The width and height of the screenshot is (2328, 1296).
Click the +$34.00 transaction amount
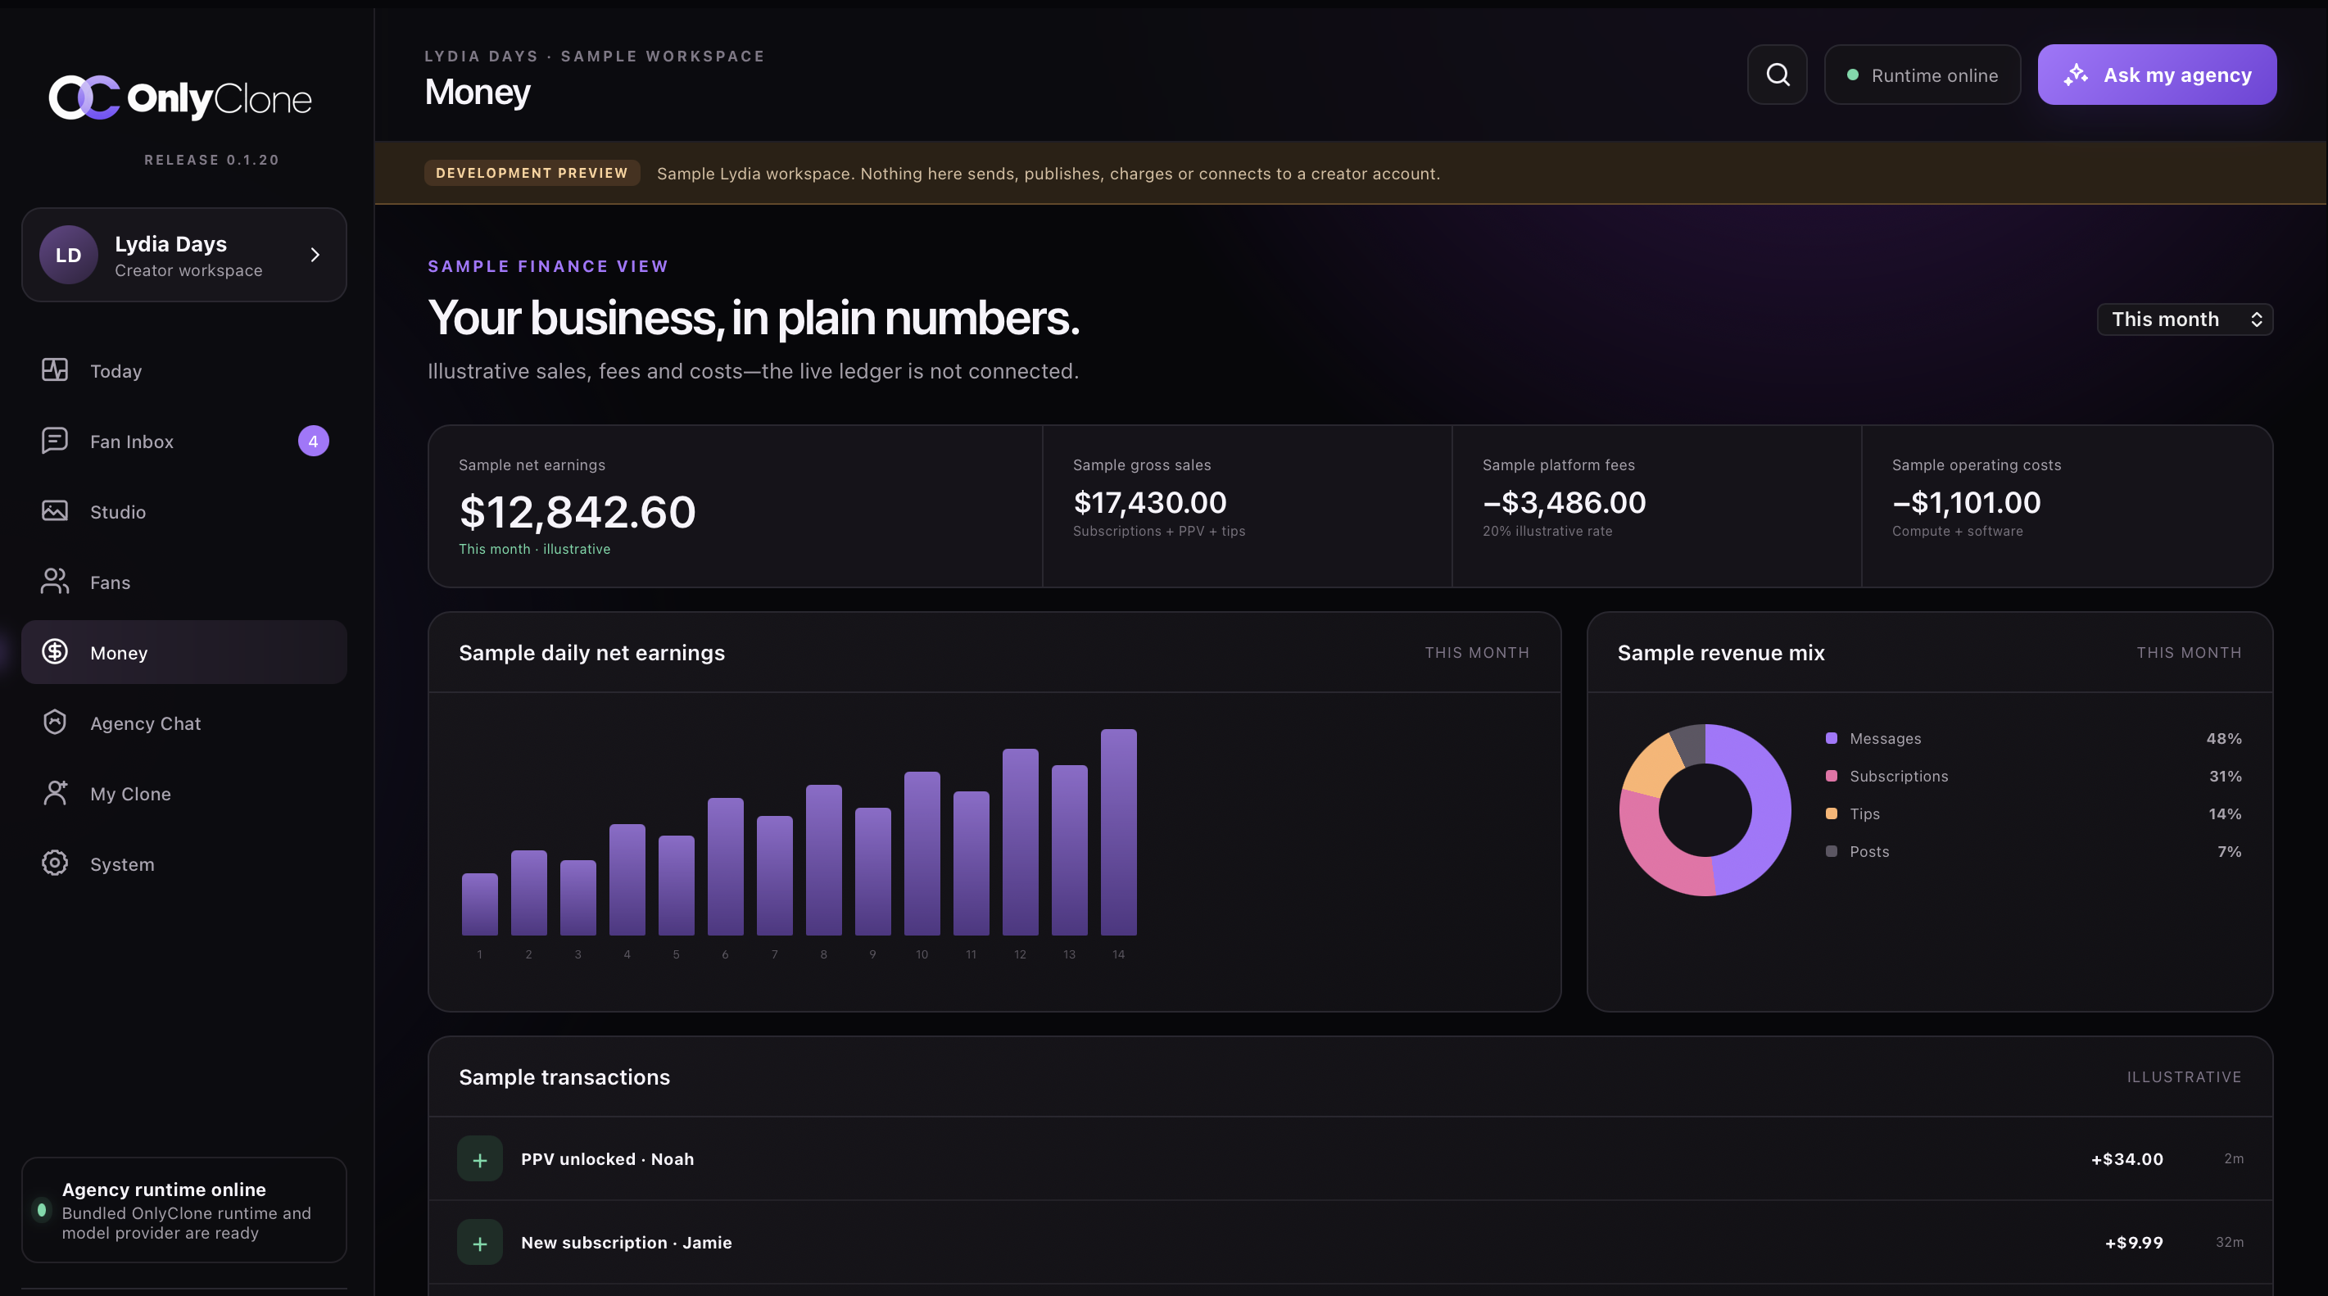point(2126,1158)
